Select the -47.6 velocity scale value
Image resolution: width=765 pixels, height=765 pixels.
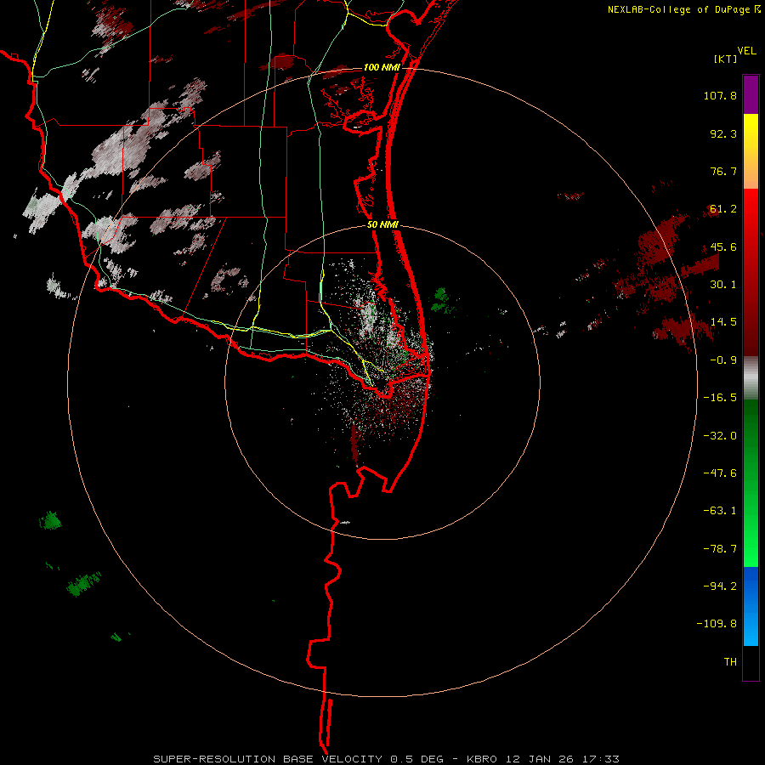(720, 473)
